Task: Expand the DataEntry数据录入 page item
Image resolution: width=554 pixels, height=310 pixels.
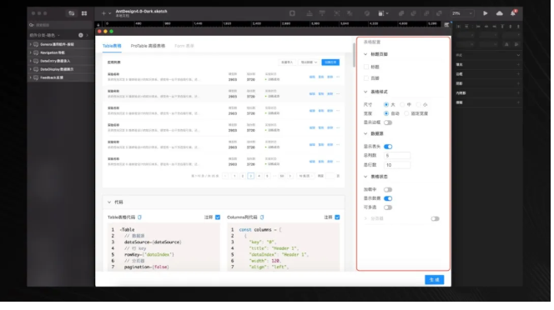Action: point(30,61)
